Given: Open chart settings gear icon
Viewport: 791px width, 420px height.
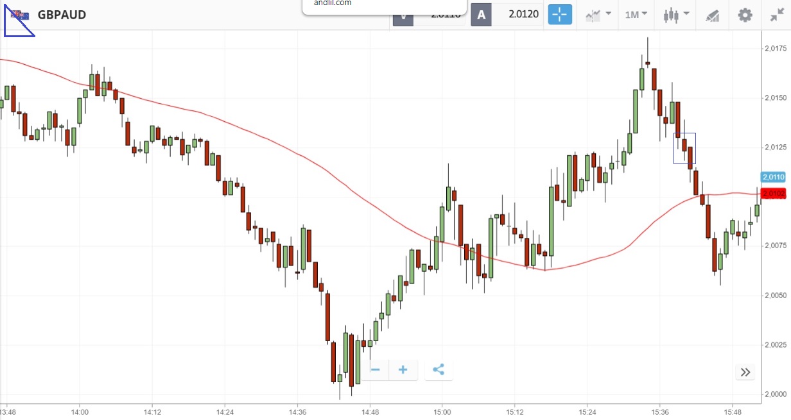Looking at the screenshot, I should (745, 15).
